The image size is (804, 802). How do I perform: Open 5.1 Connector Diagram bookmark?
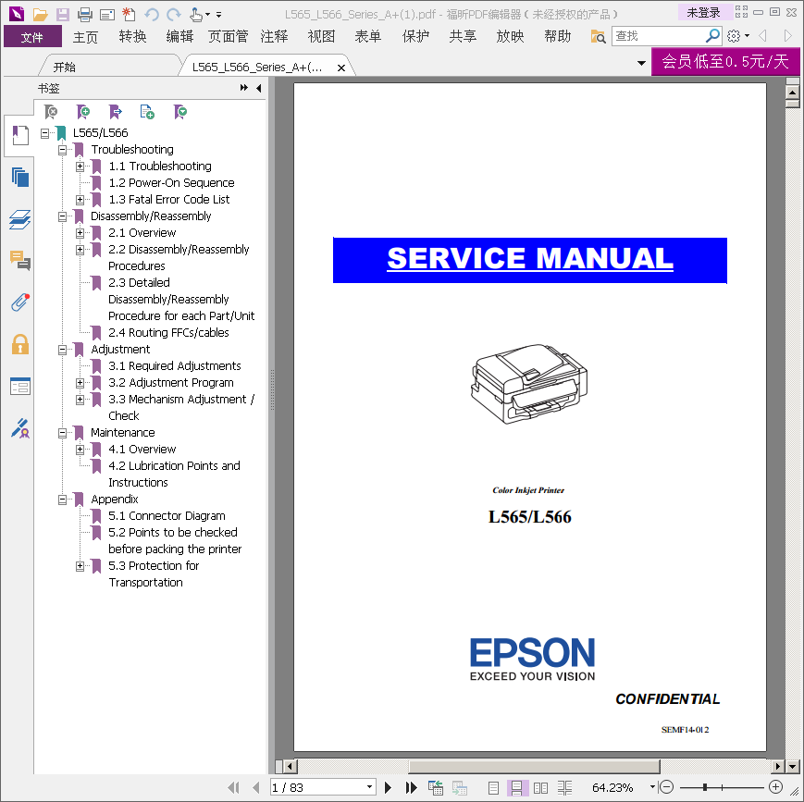167,516
